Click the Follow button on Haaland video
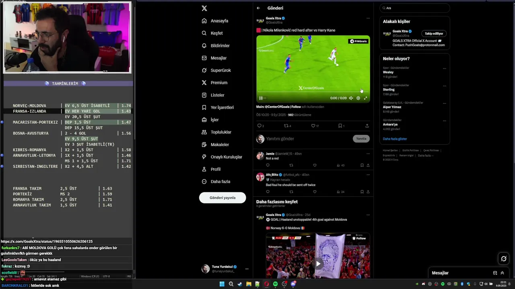Image resolution: width=515 pixels, height=289 pixels. click(x=359, y=238)
